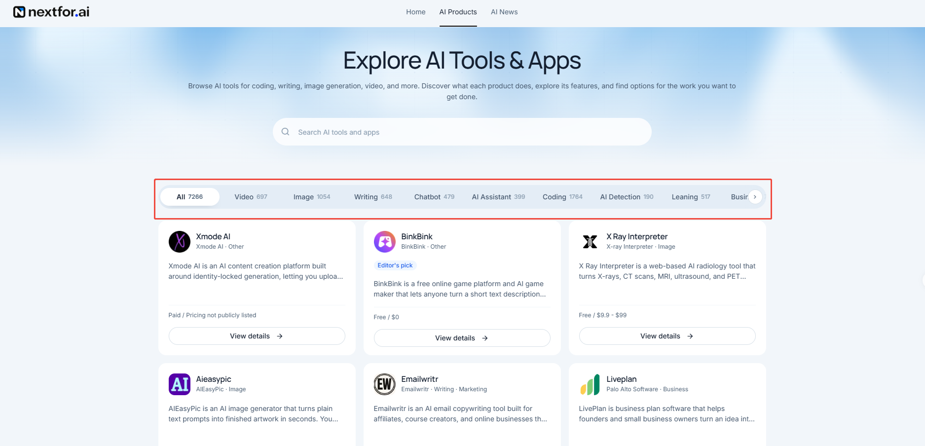The image size is (925, 446).
Task: Click the X Ray Interpreter logo icon
Action: [590, 242]
